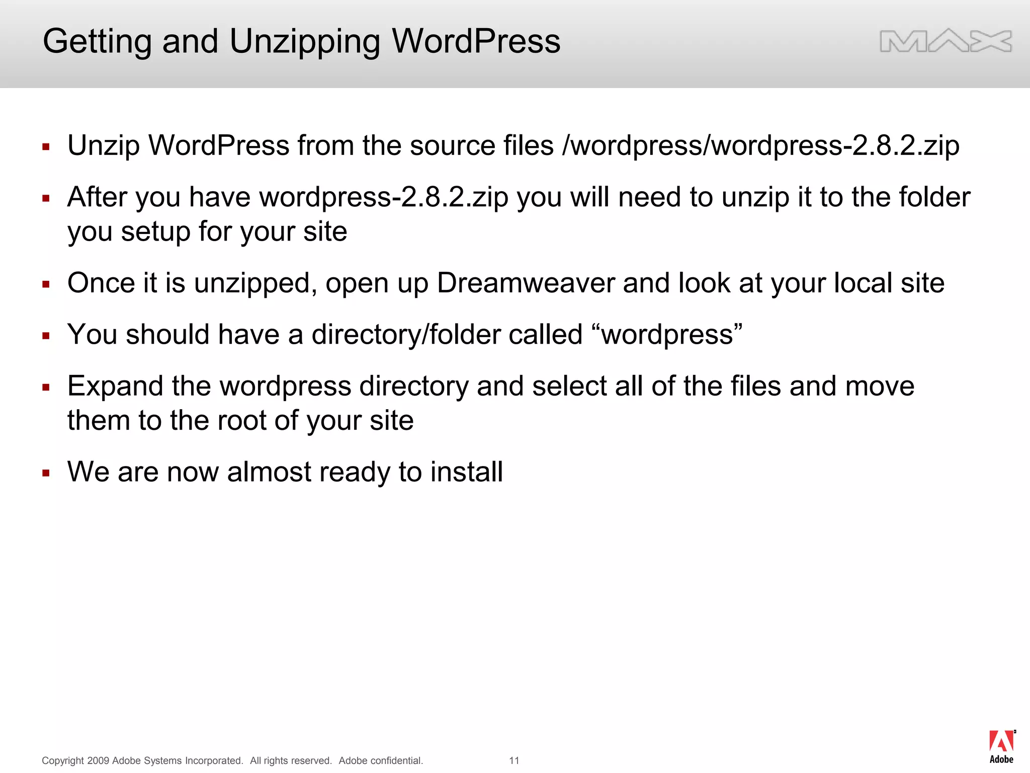Click the copyright notice 'Copyright 2009 Adobe Systems Incorporated'
Screen dimensions: 1030x773
tap(232, 760)
